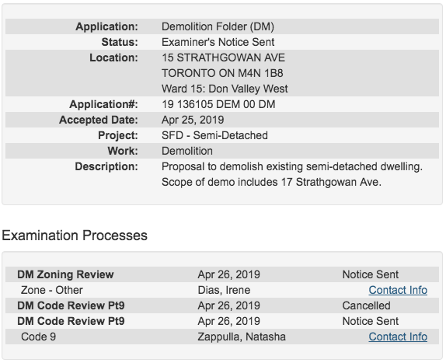Click the Demolition Folder (DM) application value

point(218,26)
